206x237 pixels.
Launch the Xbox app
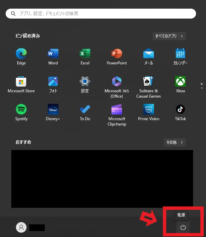pos(180,81)
